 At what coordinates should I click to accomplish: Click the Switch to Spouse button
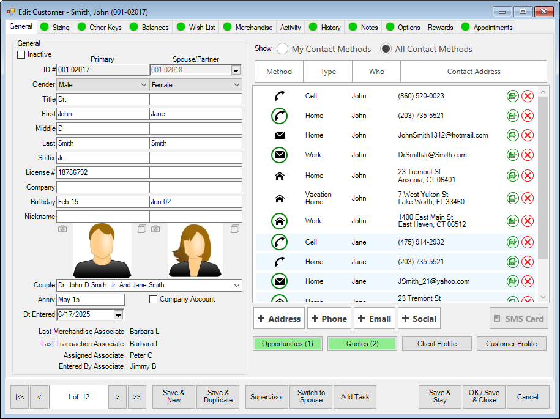pos(311,396)
